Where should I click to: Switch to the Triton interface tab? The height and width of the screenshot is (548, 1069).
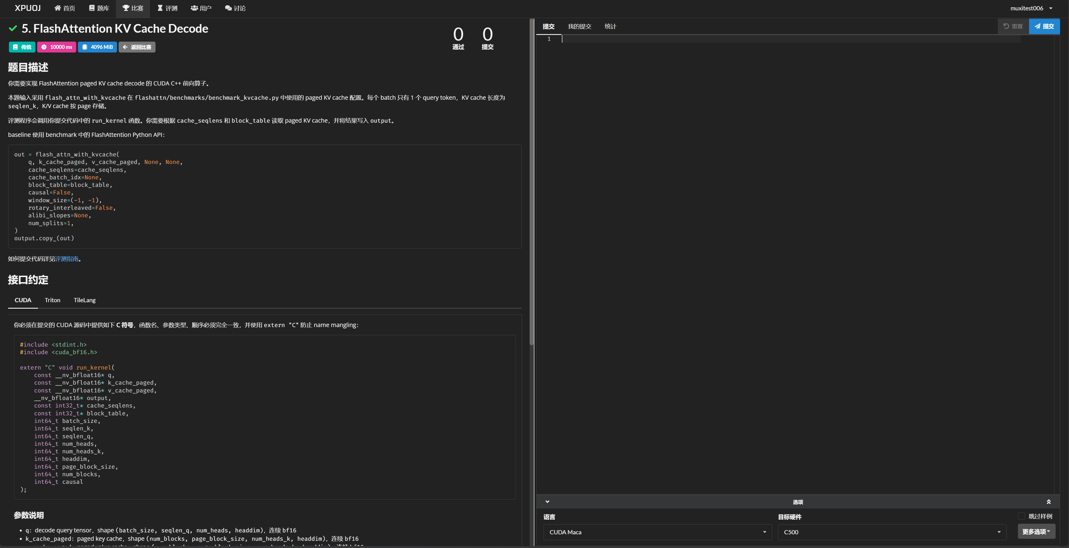[x=52, y=300]
